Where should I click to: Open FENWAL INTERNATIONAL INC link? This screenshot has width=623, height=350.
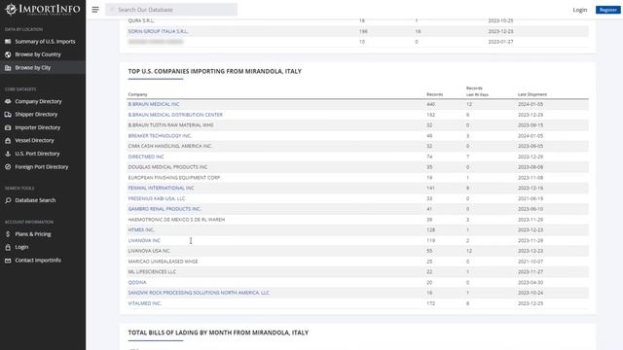pyautogui.click(x=161, y=188)
